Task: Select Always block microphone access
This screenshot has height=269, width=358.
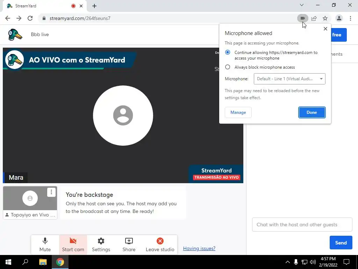Action: (228, 67)
